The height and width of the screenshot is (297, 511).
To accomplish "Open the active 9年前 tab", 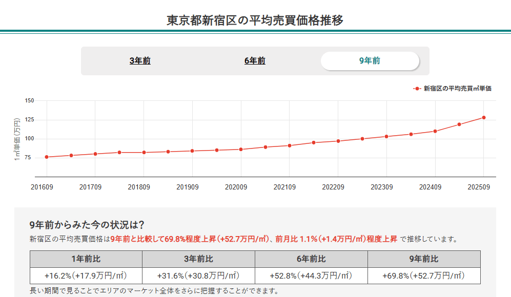I will tap(370, 61).
